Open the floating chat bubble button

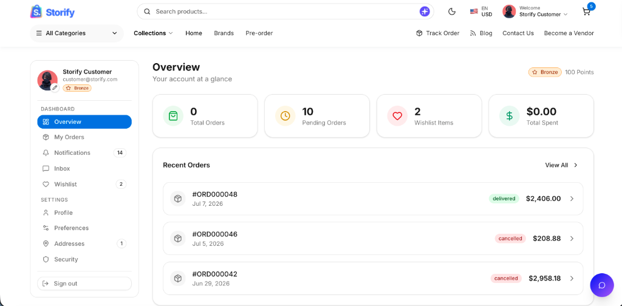pyautogui.click(x=602, y=285)
